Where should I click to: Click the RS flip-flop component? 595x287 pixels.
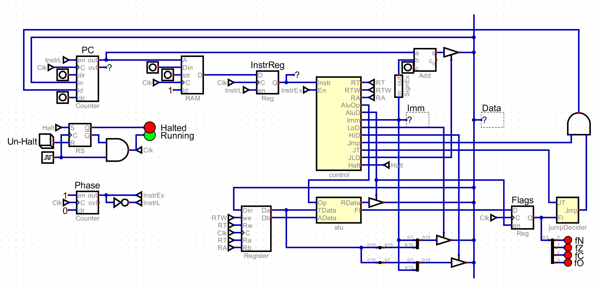coord(80,135)
